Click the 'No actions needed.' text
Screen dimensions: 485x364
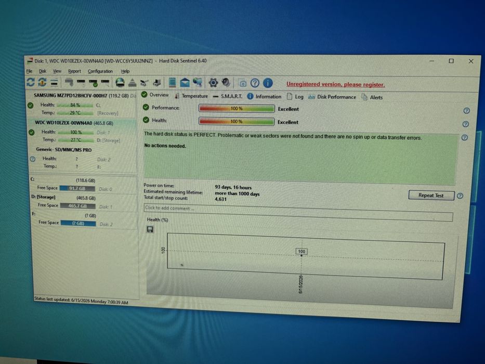(x=165, y=146)
